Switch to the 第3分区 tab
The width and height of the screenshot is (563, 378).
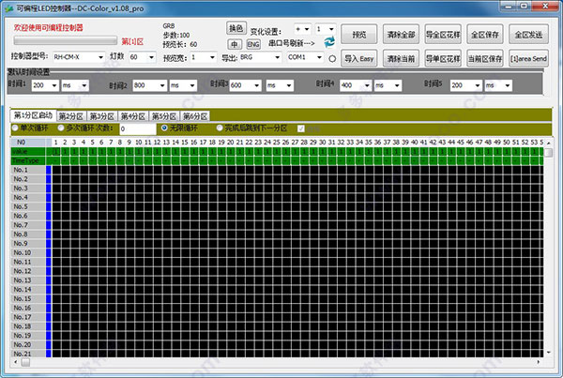[x=102, y=116]
